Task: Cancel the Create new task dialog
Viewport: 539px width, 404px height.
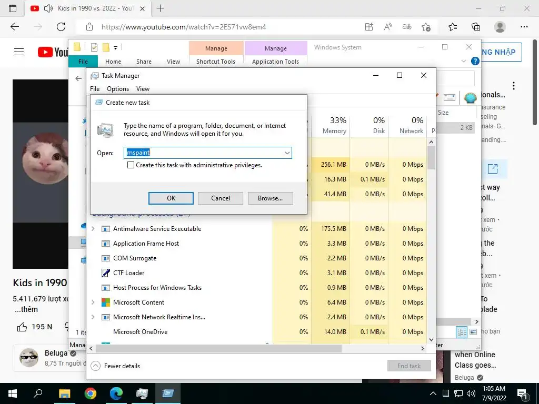Action: pos(221,198)
